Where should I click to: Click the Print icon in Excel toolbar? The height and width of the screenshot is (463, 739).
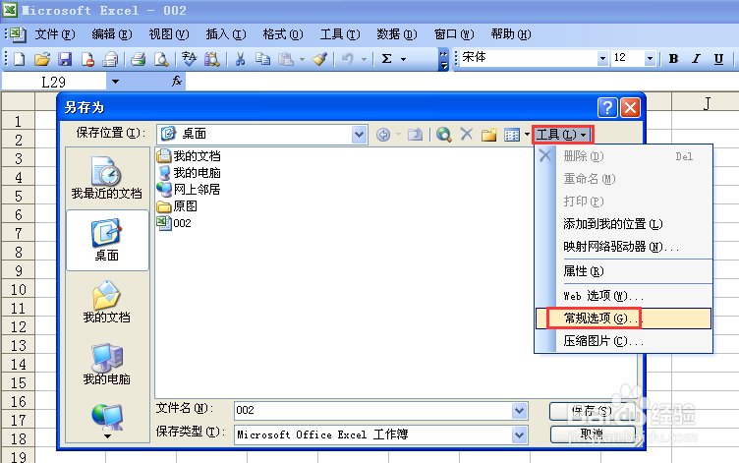139,59
